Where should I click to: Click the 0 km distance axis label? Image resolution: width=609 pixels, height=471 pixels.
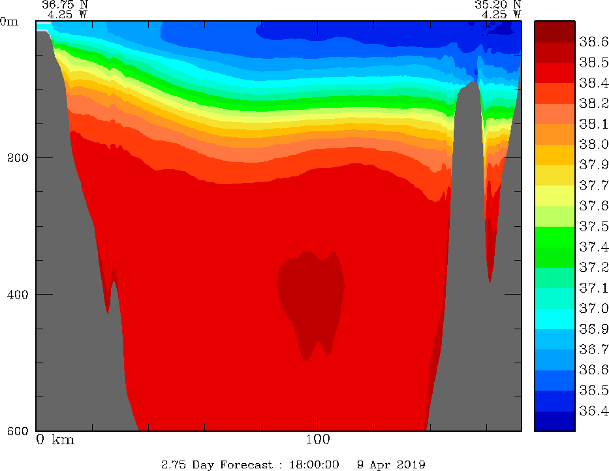click(55, 440)
